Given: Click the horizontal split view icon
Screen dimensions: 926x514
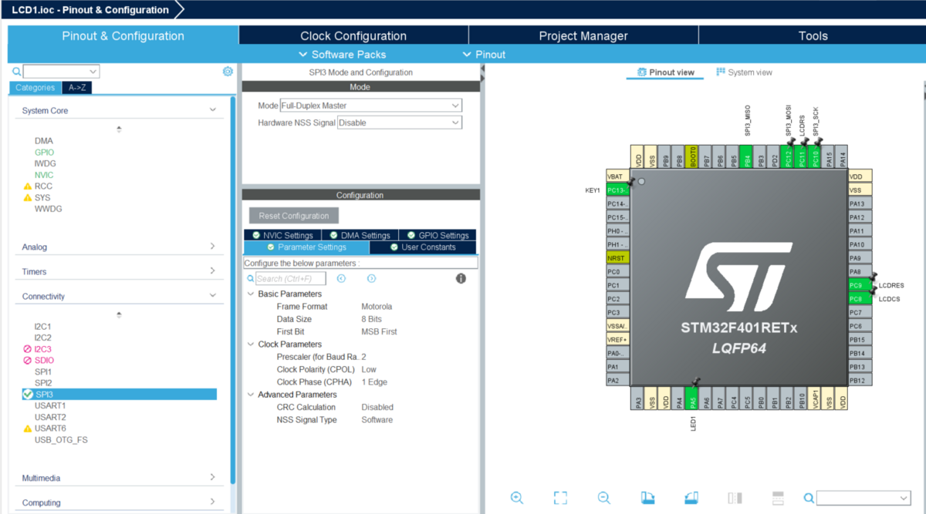Looking at the screenshot, I should tap(778, 498).
